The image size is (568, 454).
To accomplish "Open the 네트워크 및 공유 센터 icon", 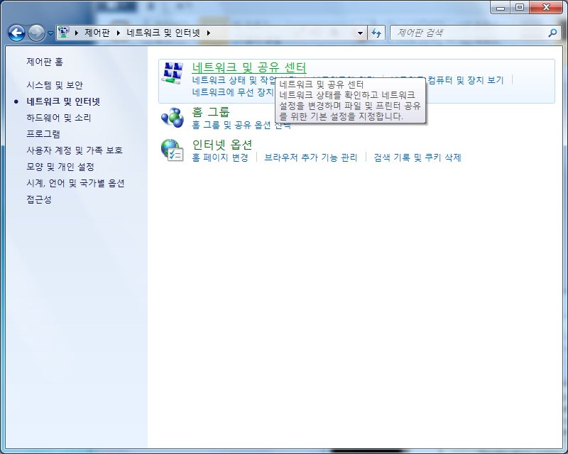I will [172, 73].
